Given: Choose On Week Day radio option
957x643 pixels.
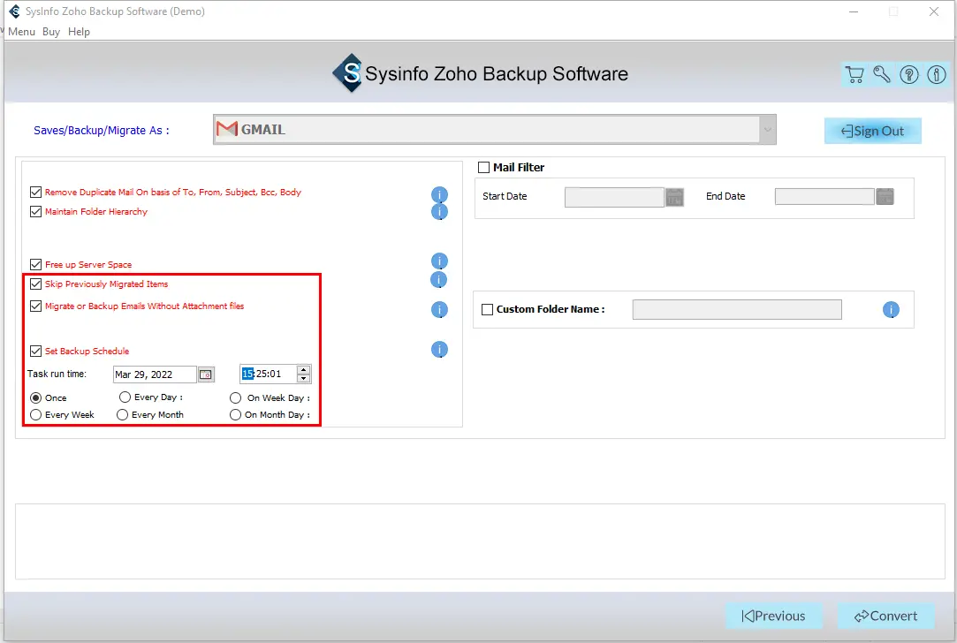Looking at the screenshot, I should 236,397.
